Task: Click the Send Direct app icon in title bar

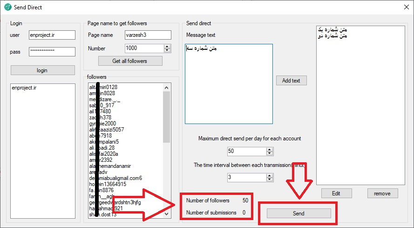Action: point(8,7)
